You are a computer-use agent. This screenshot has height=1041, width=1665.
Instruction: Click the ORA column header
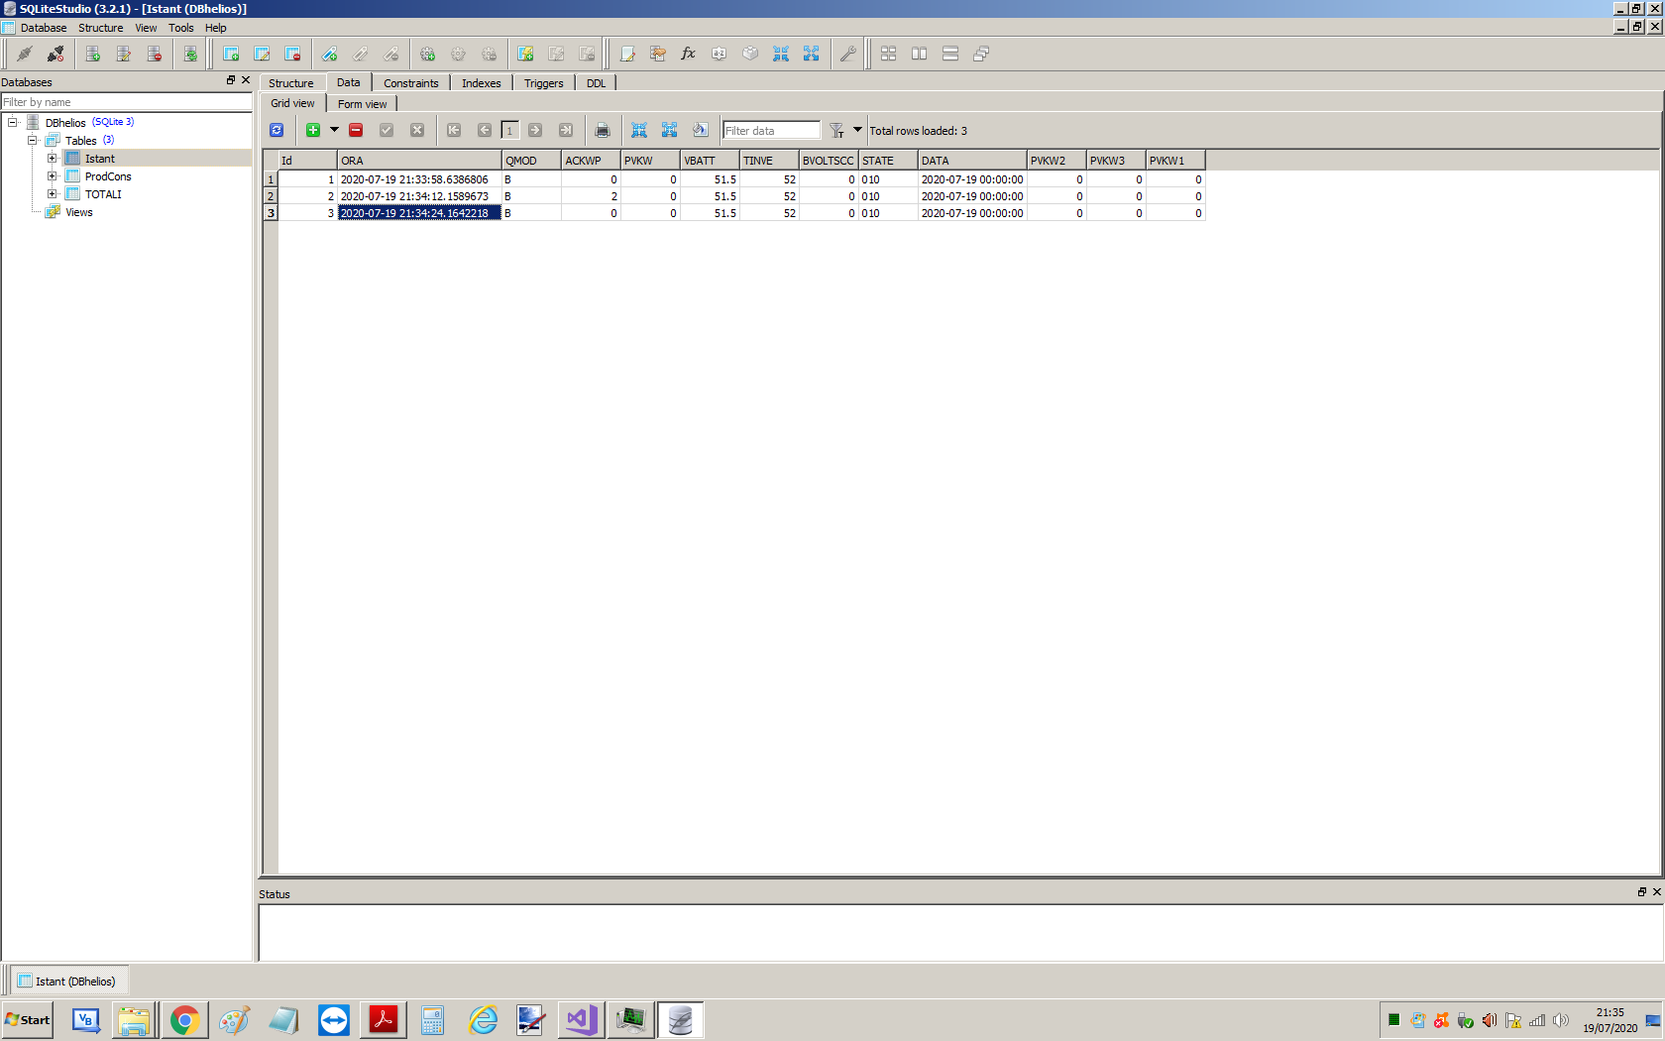(418, 161)
